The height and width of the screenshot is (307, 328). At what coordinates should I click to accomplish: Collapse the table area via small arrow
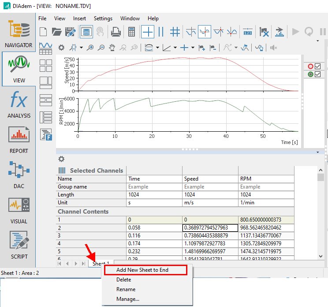(x=317, y=152)
